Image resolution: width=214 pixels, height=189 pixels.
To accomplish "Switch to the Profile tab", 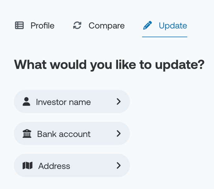I will click(x=35, y=26).
